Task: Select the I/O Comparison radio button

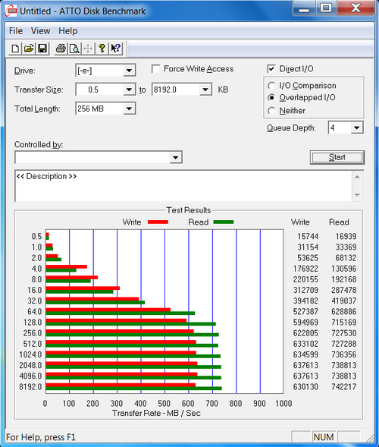Action: pyautogui.click(x=271, y=86)
